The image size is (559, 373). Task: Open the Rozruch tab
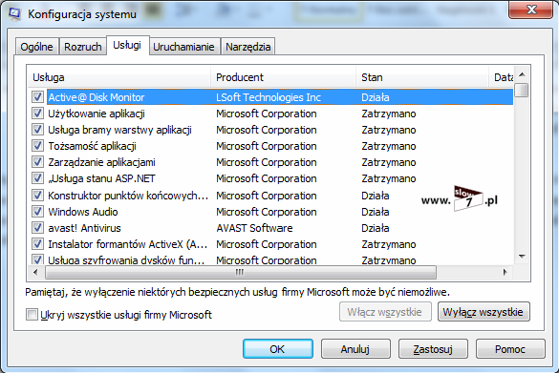83,47
